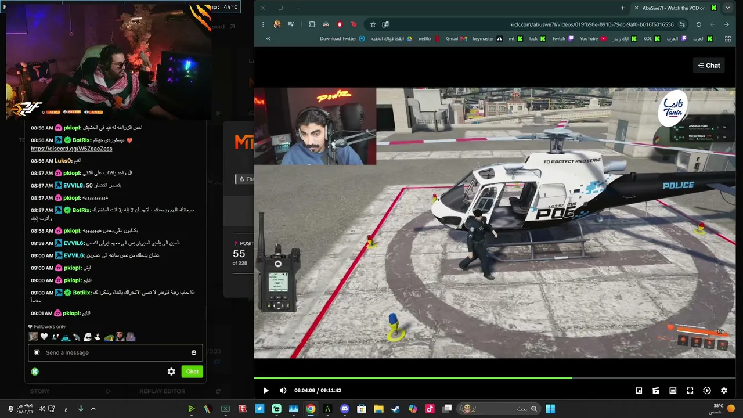743x418 pixels.
Task: Enter fullscreen in the video player
Action: point(690,391)
